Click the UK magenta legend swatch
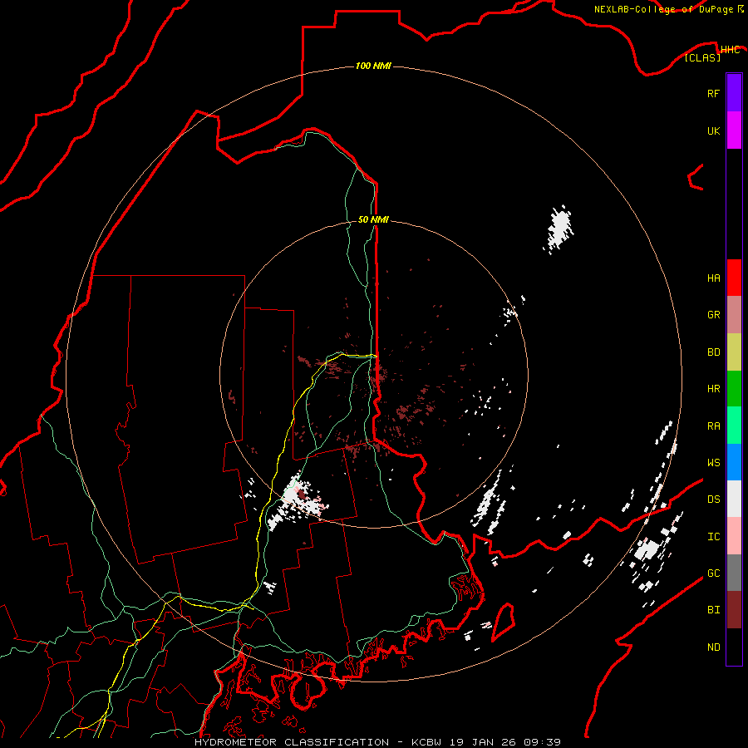This screenshot has width=748, height=748. point(734,130)
